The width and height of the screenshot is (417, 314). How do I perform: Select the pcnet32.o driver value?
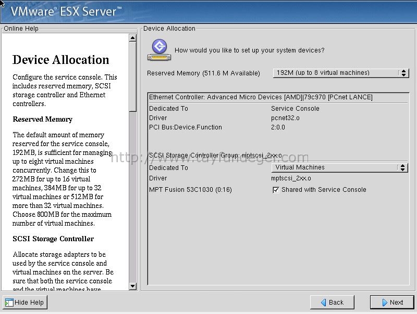tap(285, 118)
